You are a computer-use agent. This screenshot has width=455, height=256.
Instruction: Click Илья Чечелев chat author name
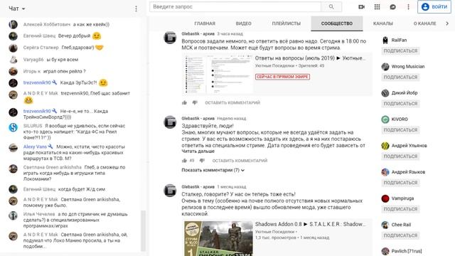[39, 214]
